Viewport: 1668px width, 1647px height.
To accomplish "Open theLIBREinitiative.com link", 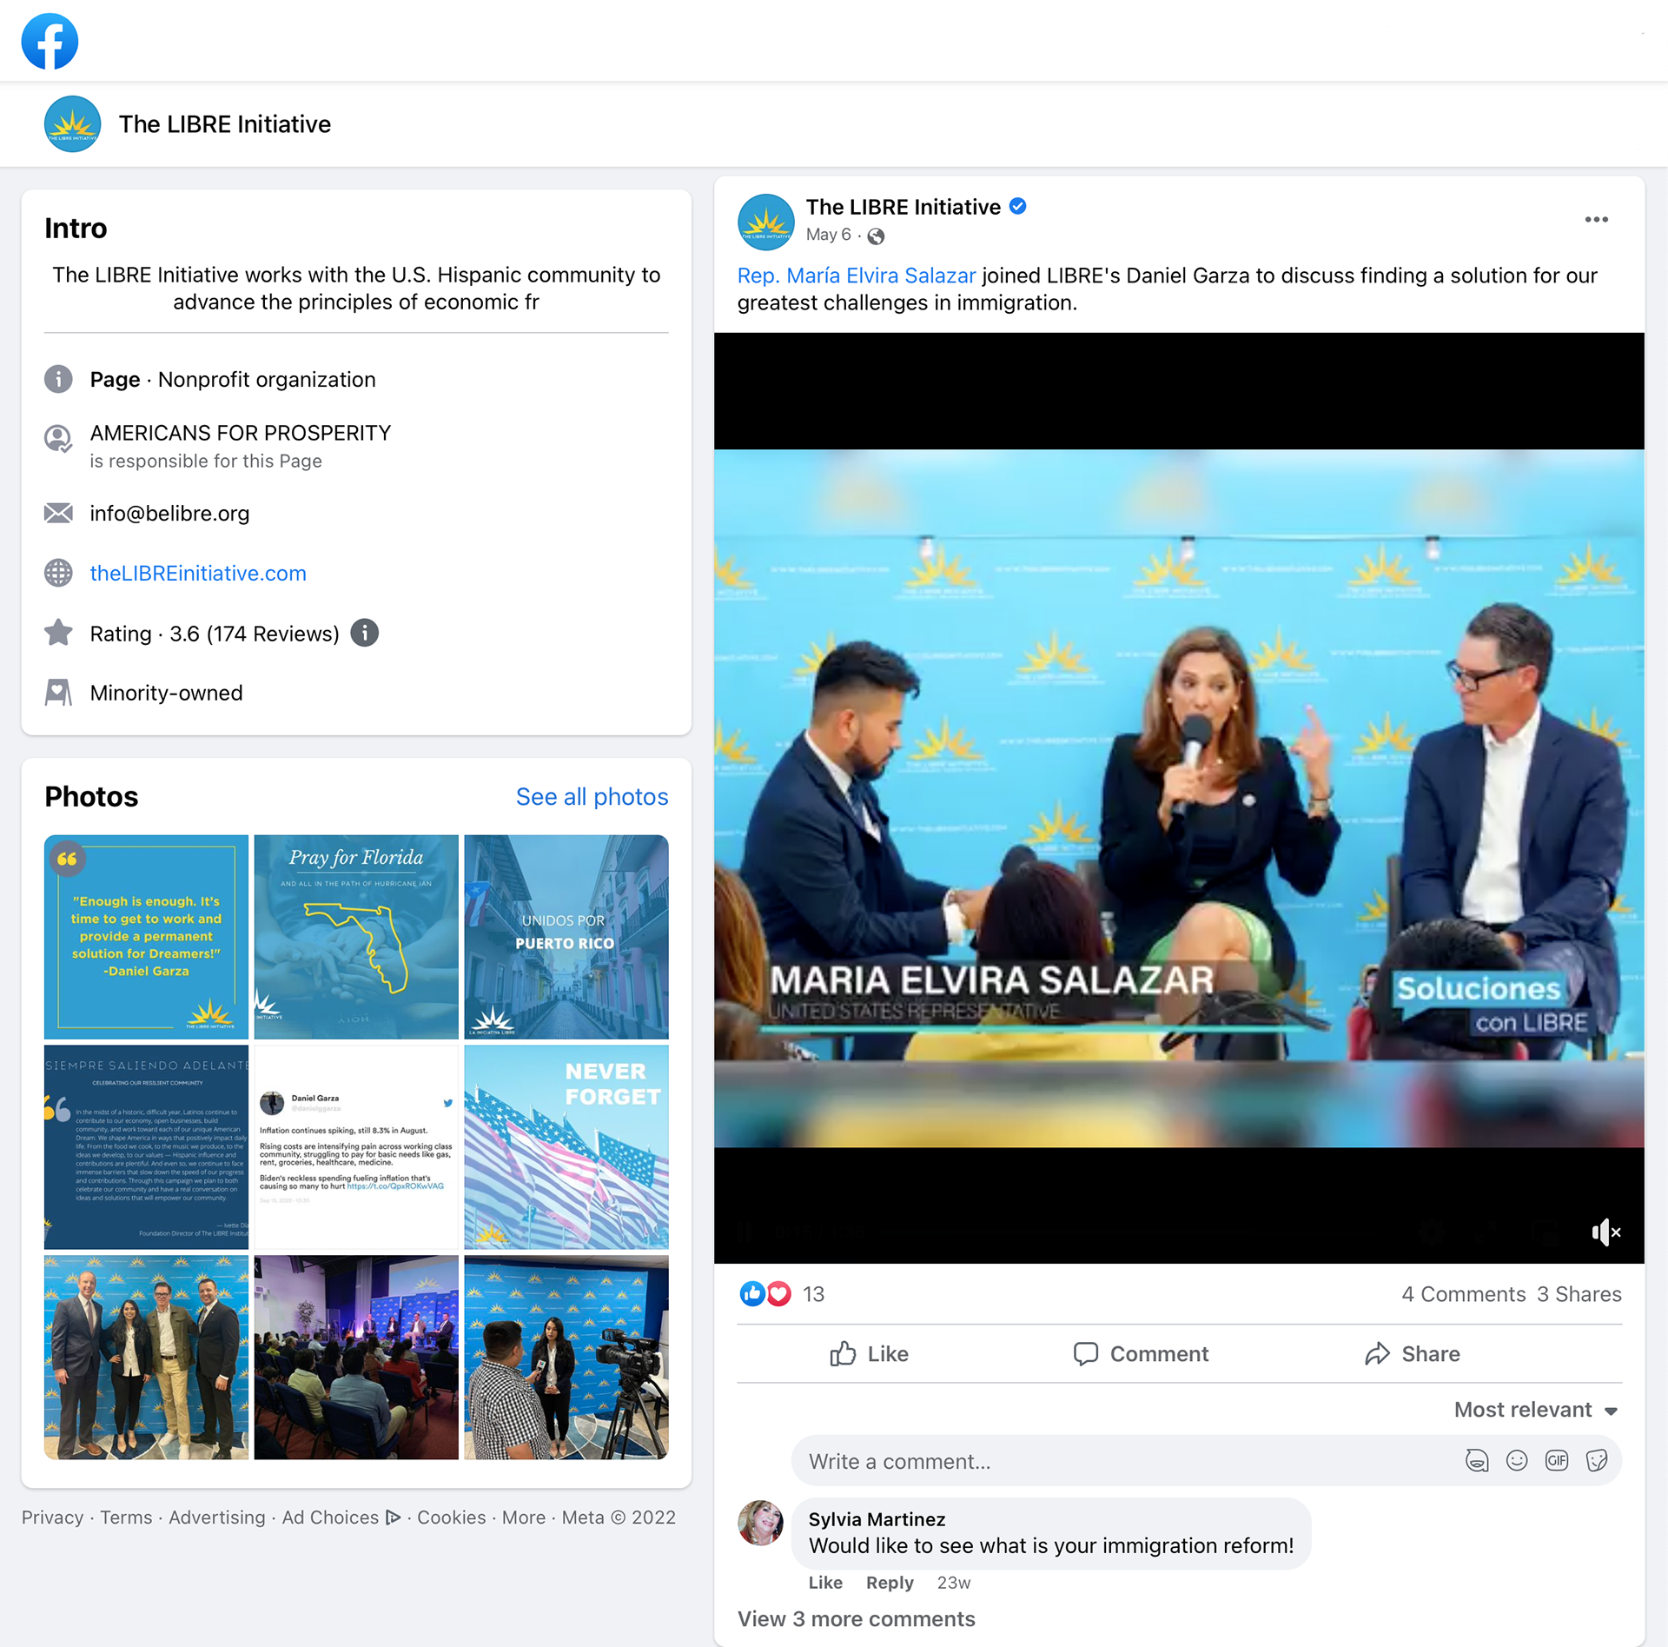I will (198, 573).
